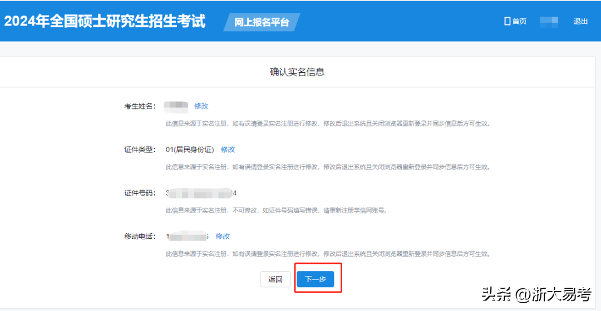Click the 确认实名信息 page heading

pos(297,72)
